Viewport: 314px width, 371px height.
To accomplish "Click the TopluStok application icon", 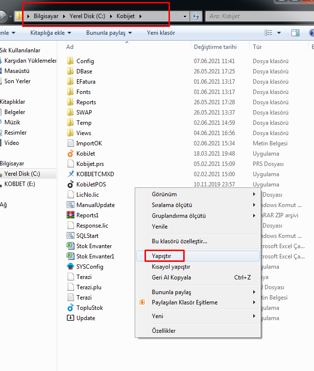I will point(71,308).
